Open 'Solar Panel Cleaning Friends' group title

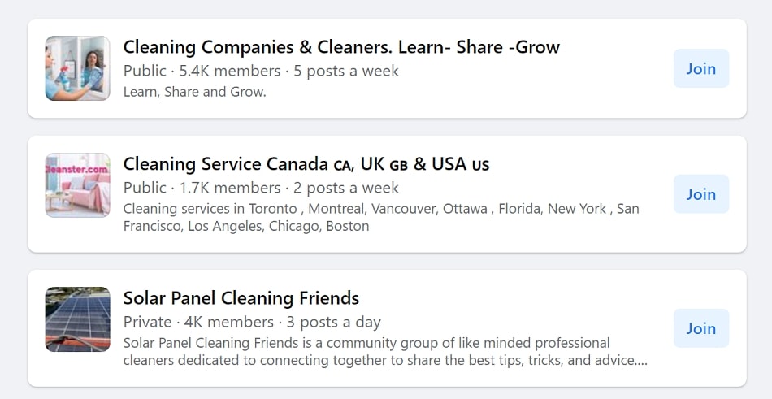point(241,298)
